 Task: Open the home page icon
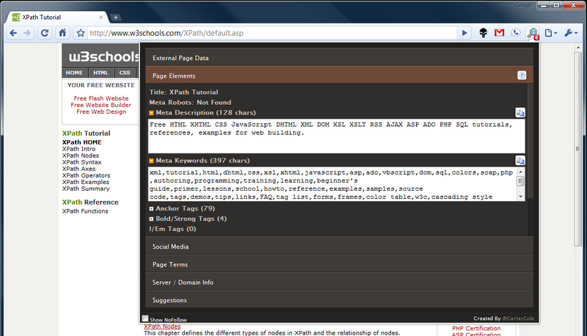(x=62, y=33)
